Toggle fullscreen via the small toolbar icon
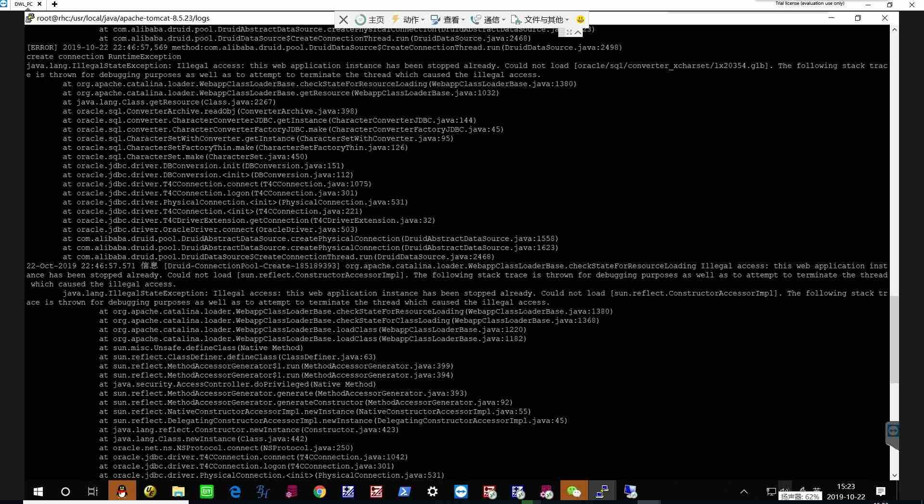 [569, 32]
